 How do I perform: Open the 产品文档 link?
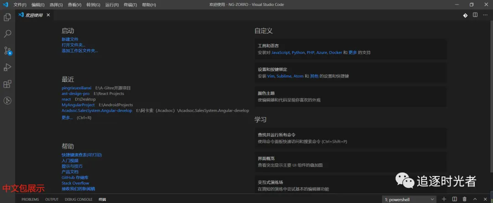70,172
